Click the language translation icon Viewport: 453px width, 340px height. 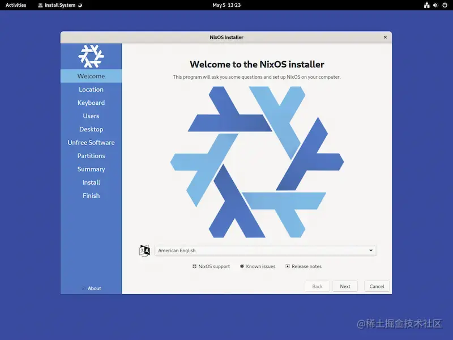pyautogui.click(x=144, y=250)
